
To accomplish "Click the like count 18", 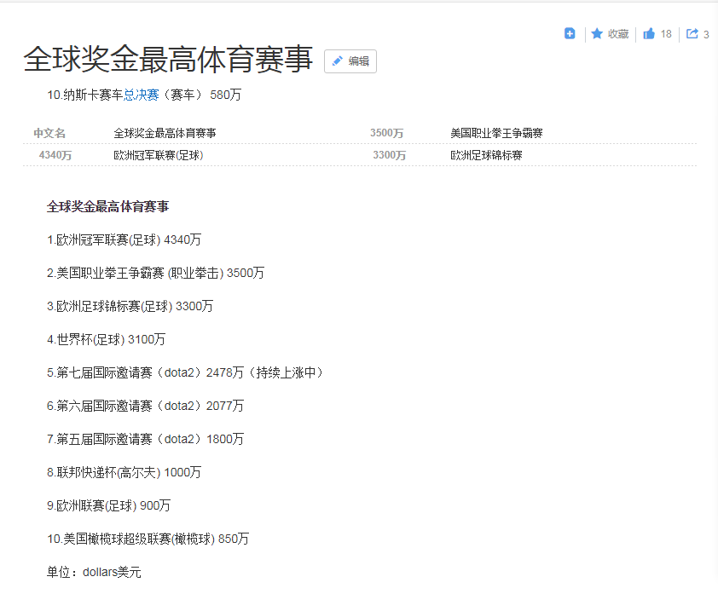I will click(x=666, y=34).
